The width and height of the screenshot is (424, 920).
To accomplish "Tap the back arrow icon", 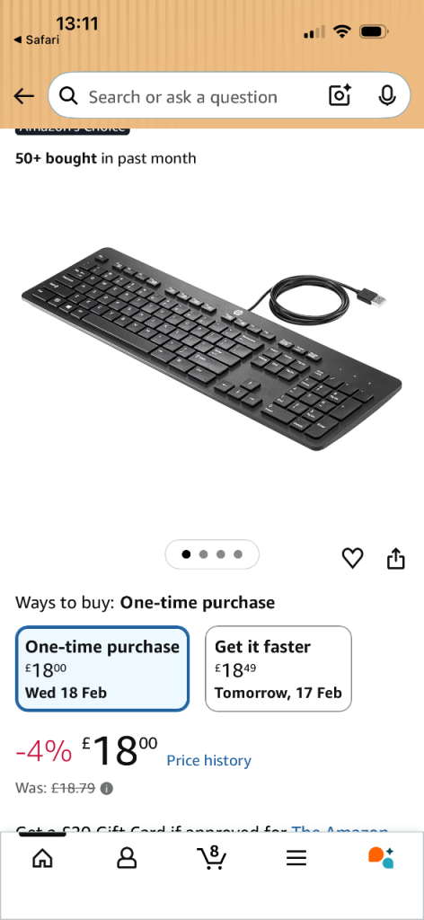I will [x=24, y=96].
